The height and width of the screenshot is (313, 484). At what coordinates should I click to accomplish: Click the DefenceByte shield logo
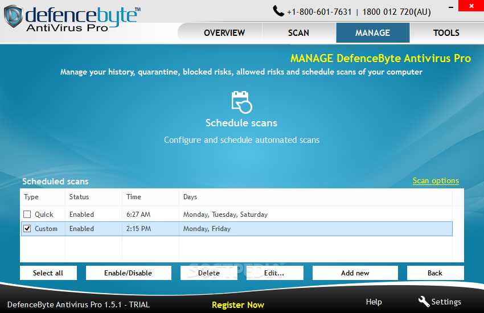[x=14, y=16]
